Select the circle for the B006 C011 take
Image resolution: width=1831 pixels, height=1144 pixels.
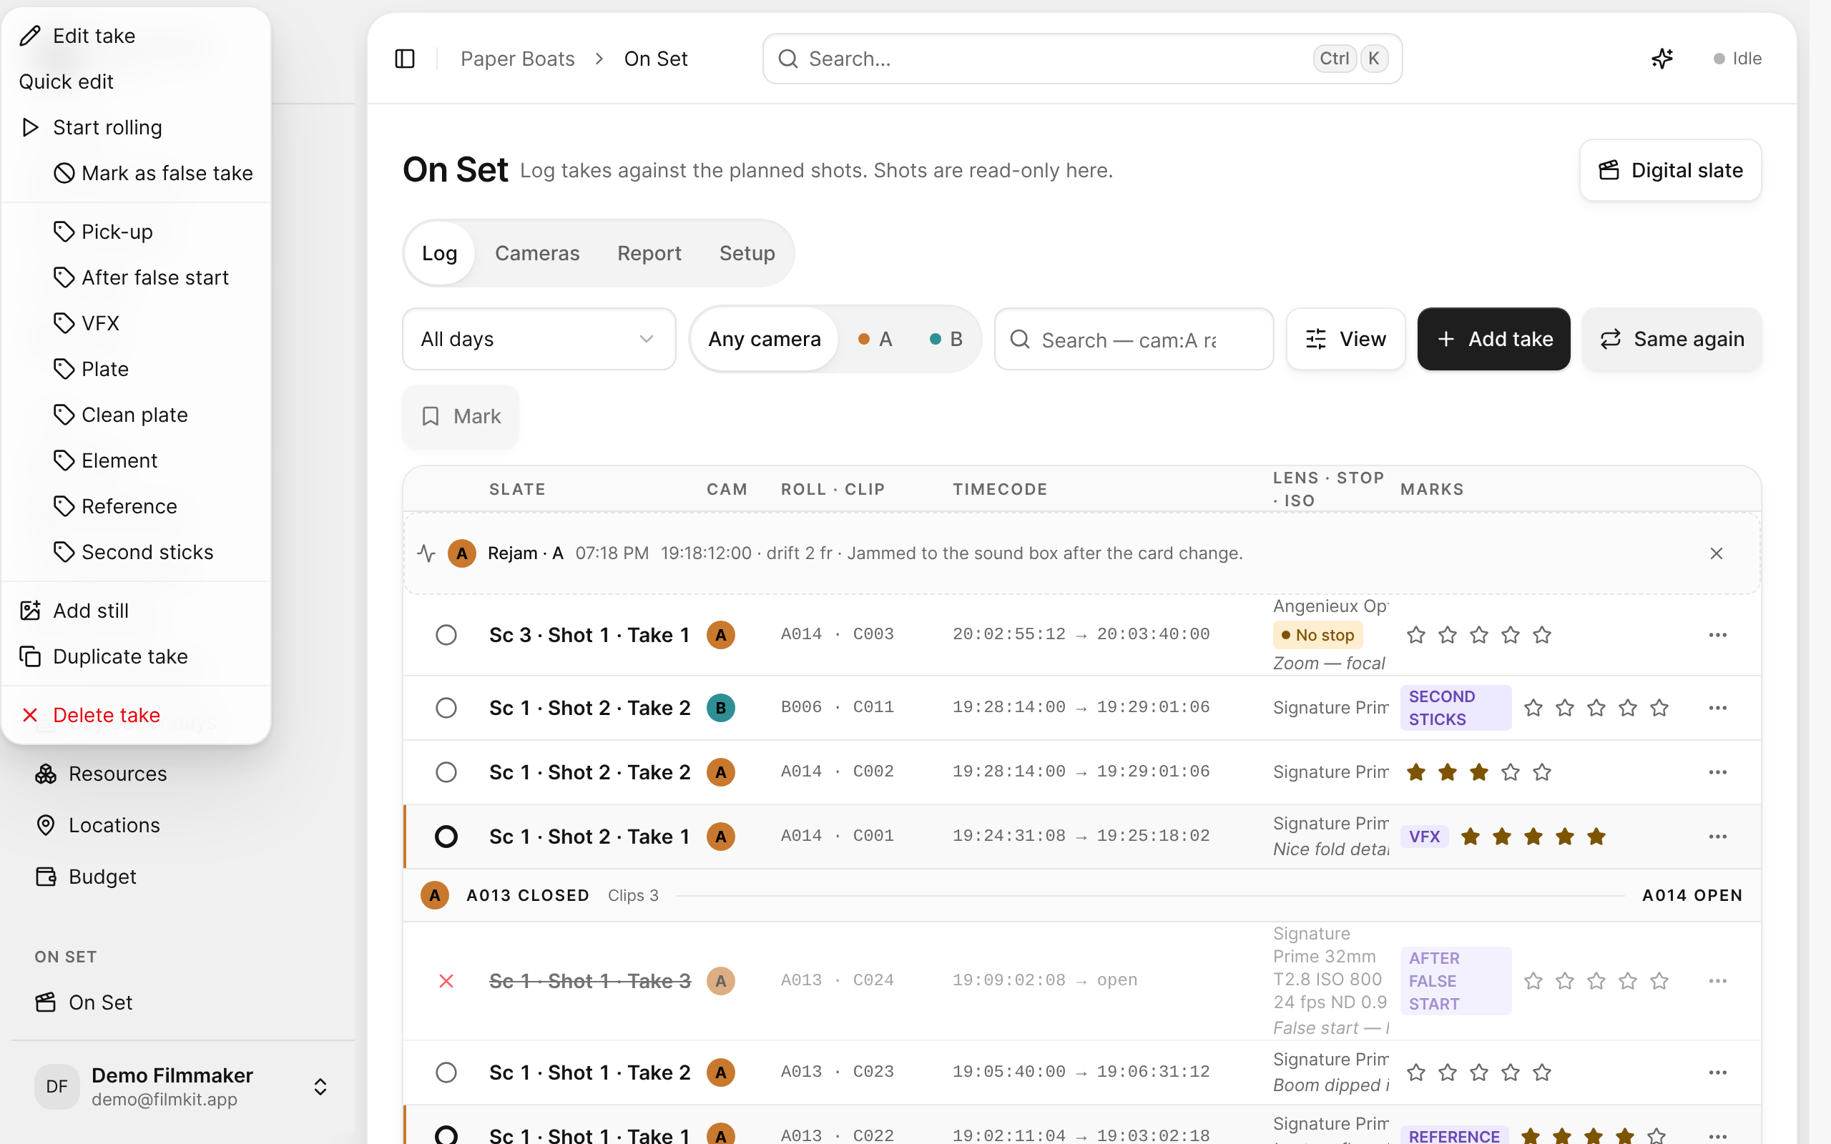[446, 707]
